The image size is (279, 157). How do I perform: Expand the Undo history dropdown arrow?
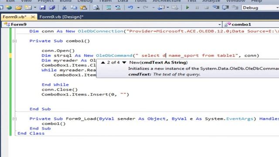pos(138,8)
